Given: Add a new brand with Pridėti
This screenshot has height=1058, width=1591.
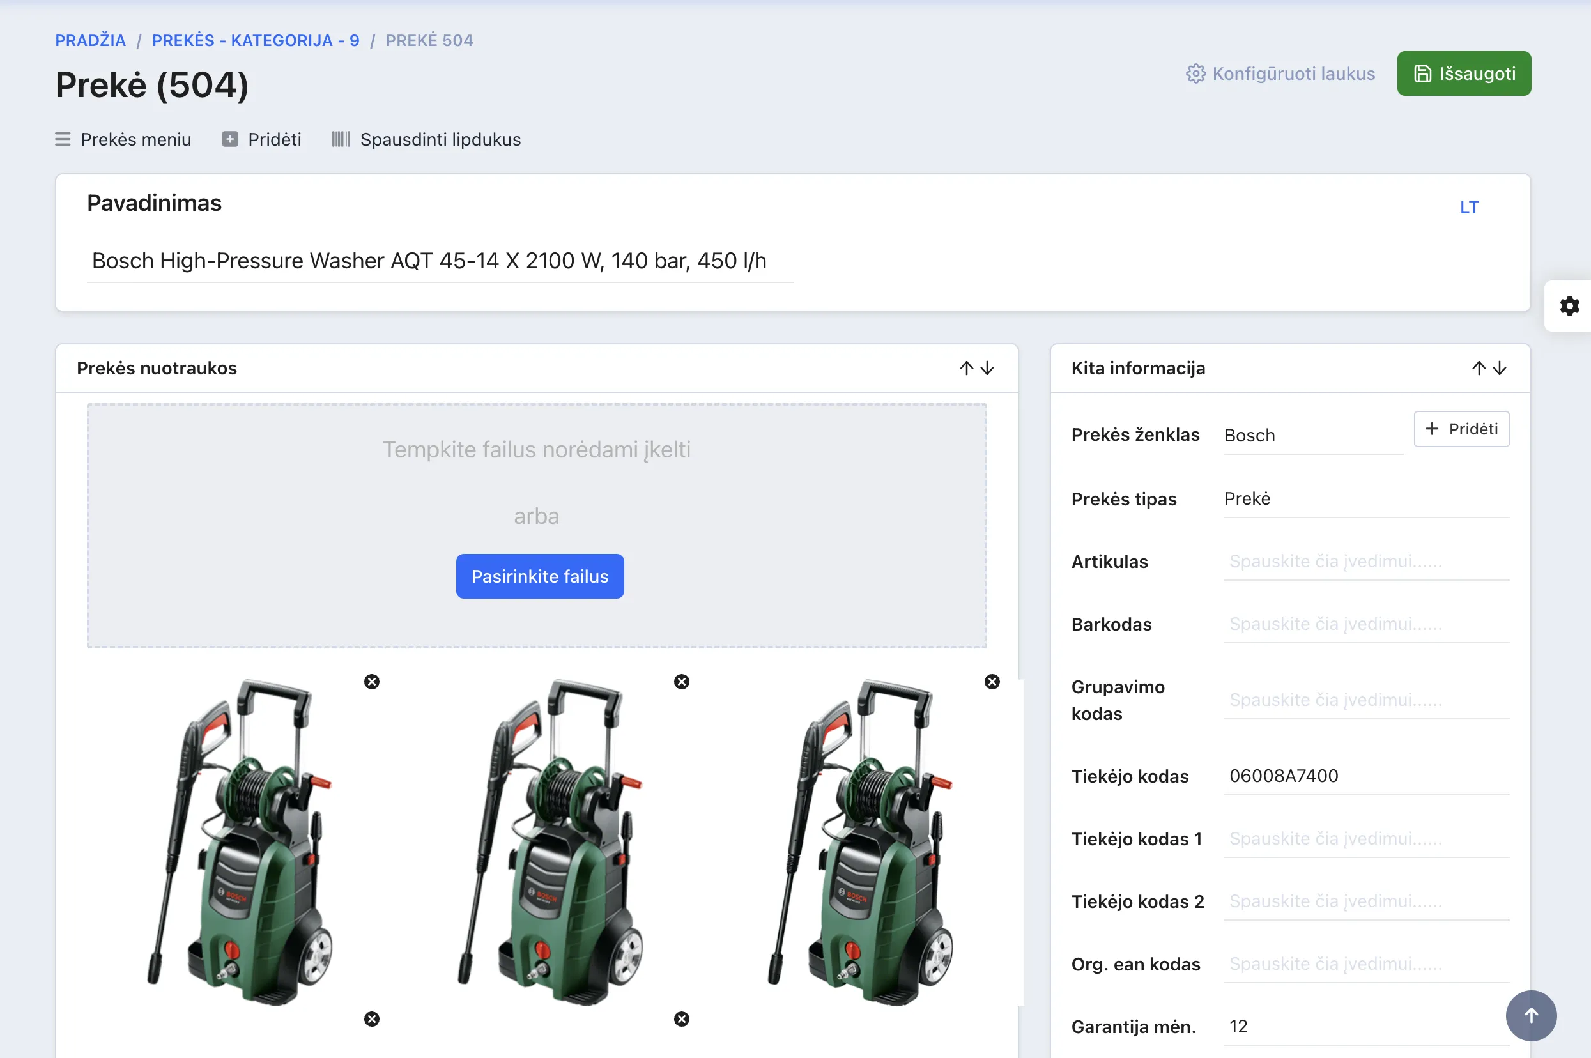Looking at the screenshot, I should coord(1461,429).
